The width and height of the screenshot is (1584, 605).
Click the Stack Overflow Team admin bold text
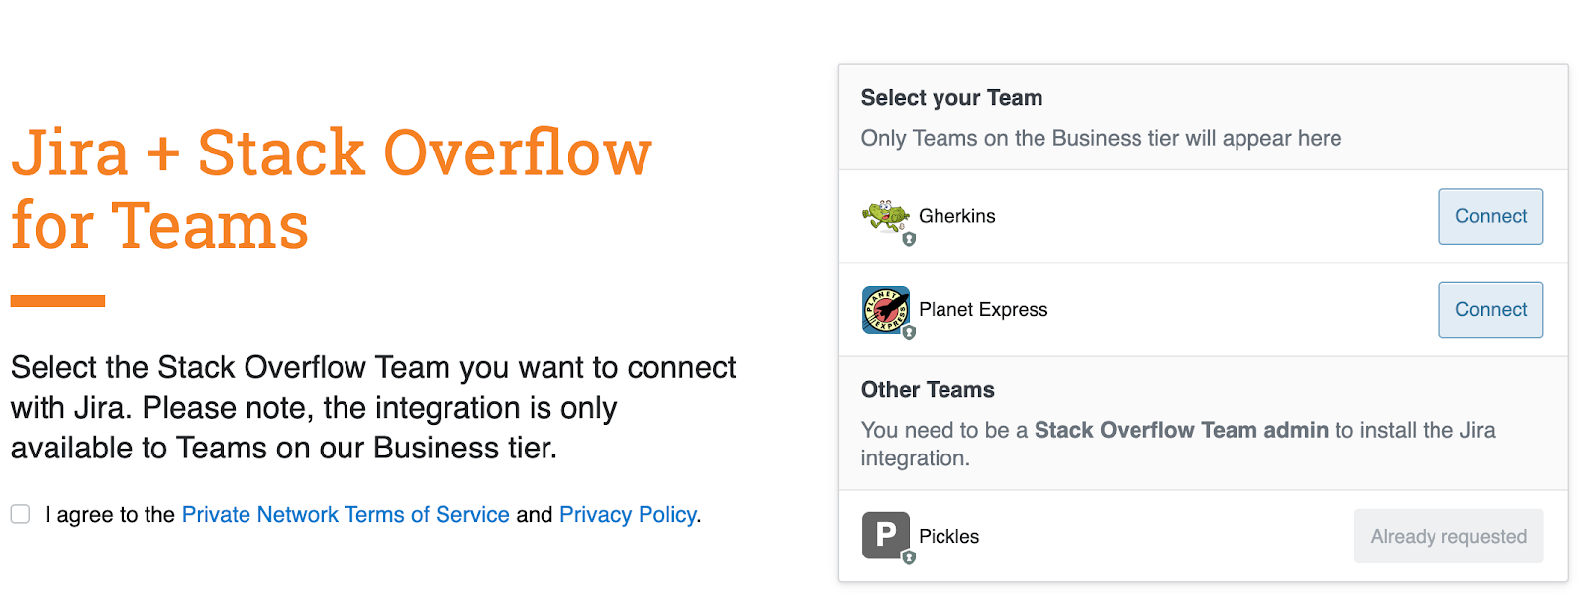click(x=1181, y=430)
